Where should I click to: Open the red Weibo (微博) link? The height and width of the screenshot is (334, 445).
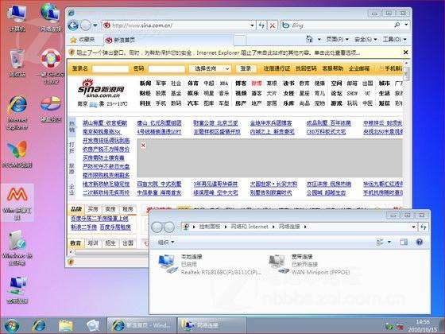click(x=256, y=83)
